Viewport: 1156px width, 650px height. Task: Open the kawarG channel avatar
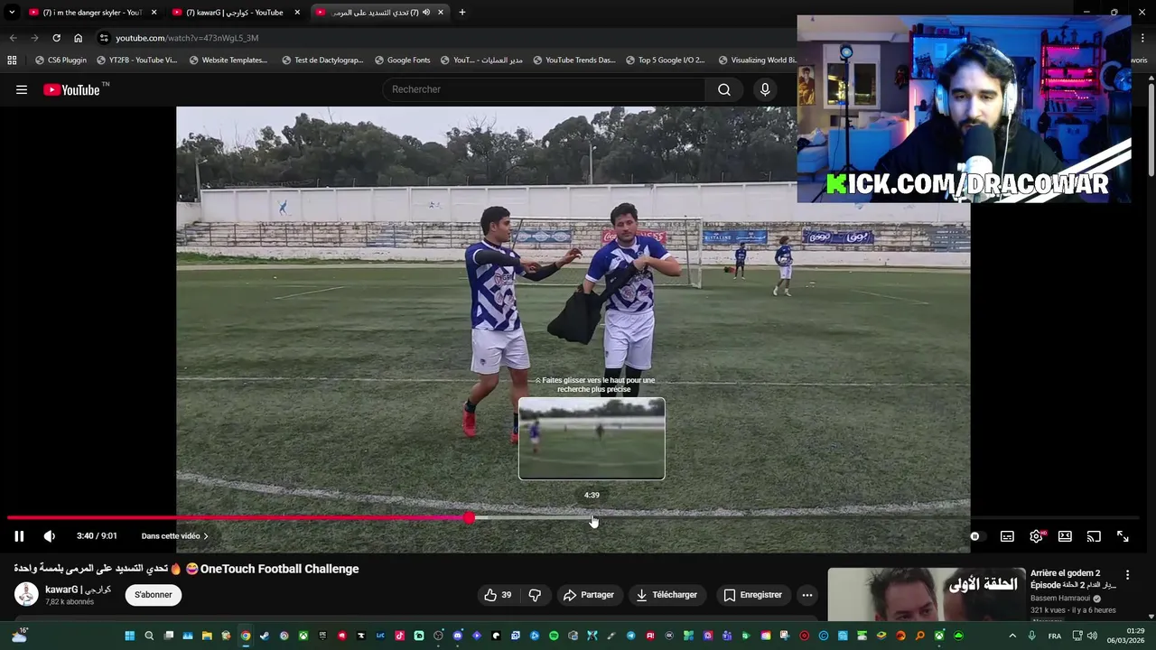[26, 594]
